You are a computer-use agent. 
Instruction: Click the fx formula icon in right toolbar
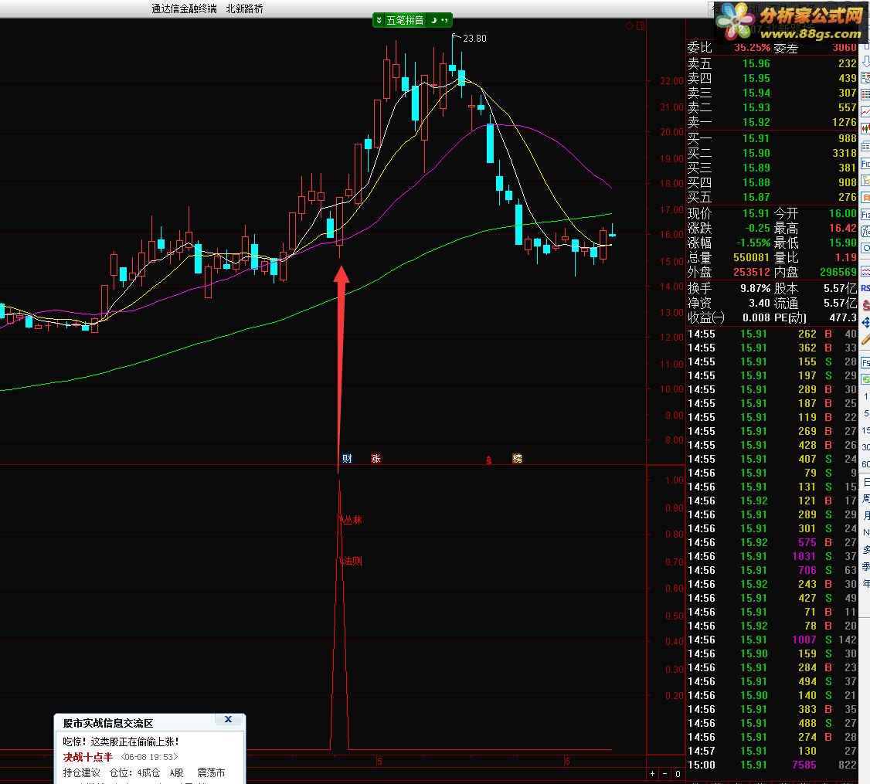click(865, 232)
